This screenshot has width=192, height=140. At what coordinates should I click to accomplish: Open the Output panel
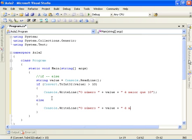click(13, 132)
